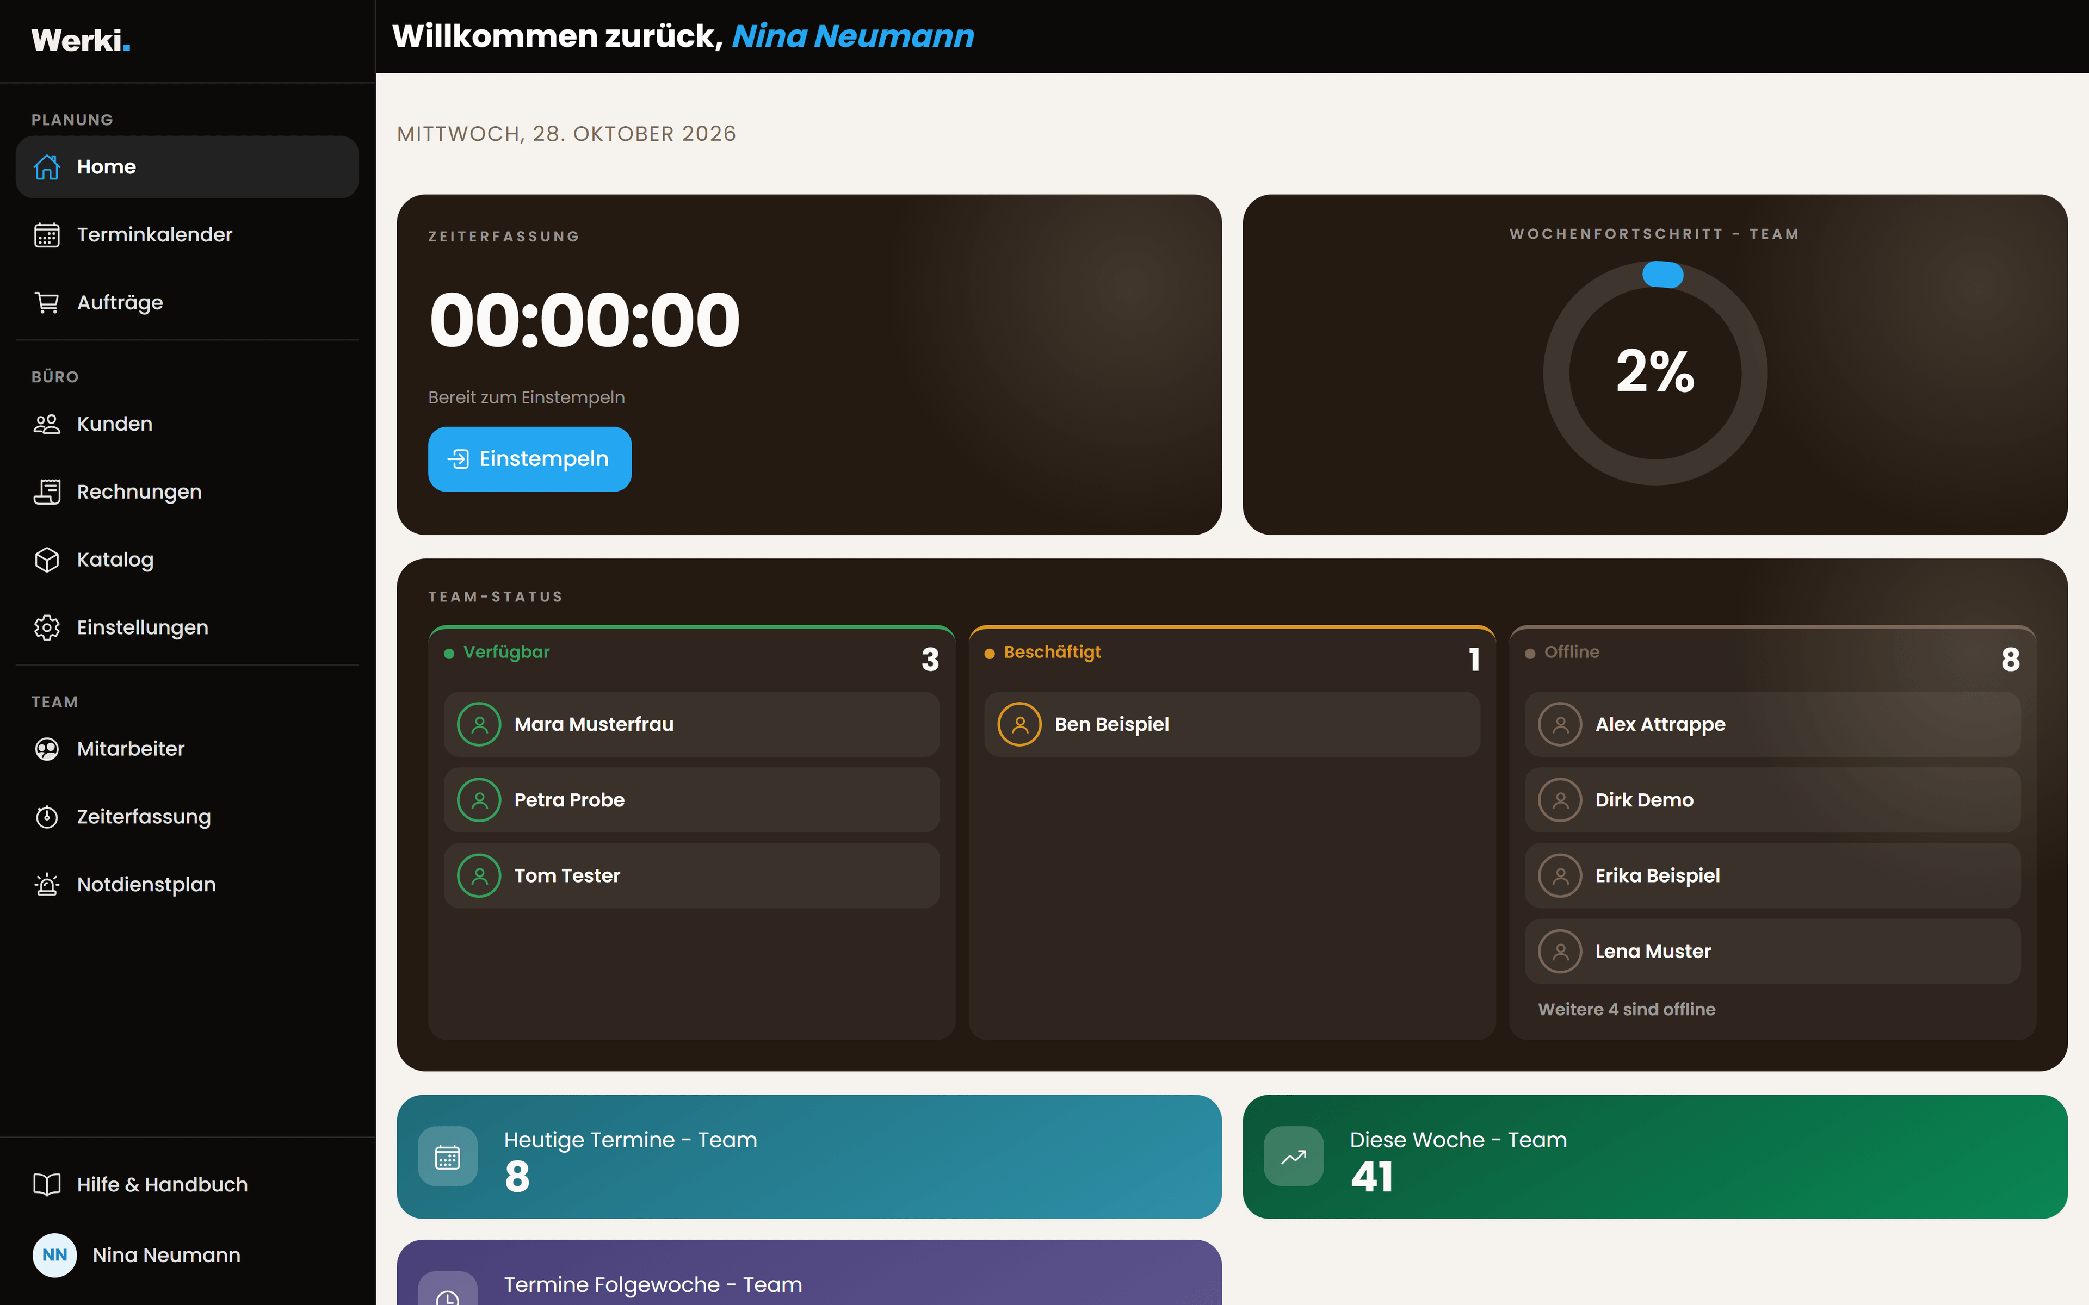Screen dimensions: 2089x1305
Task: Click Alex Attrappe's offline avatar icon
Action: click(1560, 724)
